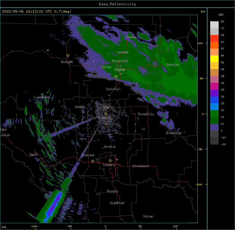
Task: Click the 80 value on dBZ legend
Action: click(x=222, y=22)
